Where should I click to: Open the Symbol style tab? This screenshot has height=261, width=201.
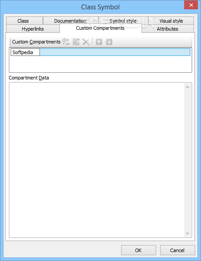pyautogui.click(x=123, y=21)
